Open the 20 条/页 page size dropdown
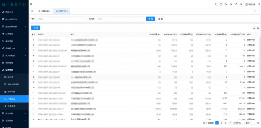Screen dimensions: 261x128 tap(239, 123)
